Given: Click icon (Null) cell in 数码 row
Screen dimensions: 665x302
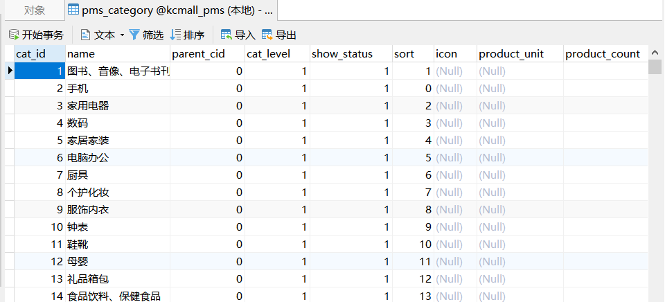Looking at the screenshot, I should click(456, 123).
